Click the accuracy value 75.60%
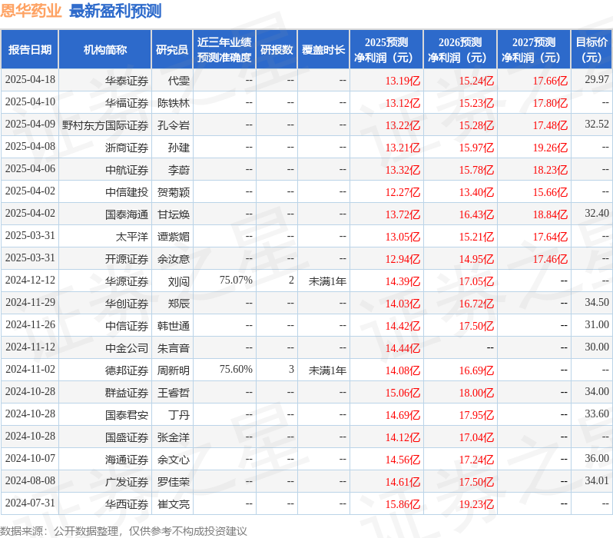Image resolution: width=613 pixels, height=538 pixels. point(236,370)
